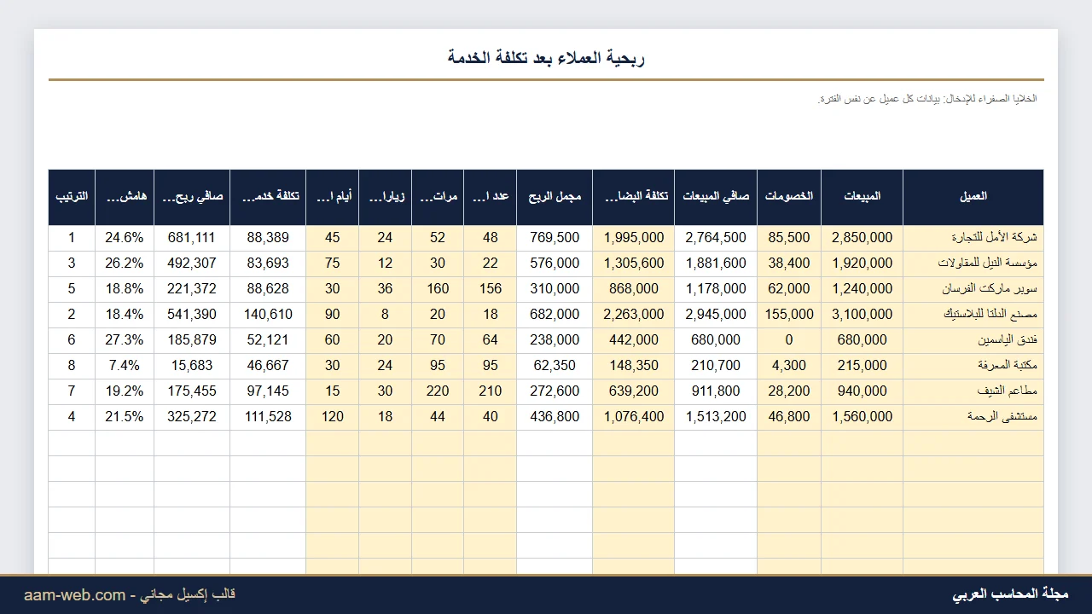Click footer text مجلة المحاسب العربي
Viewport: 1092px width, 614px height.
pos(1010,594)
